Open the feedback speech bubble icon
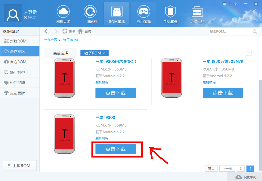Screen dimensions: 262x181 coord(224,4)
